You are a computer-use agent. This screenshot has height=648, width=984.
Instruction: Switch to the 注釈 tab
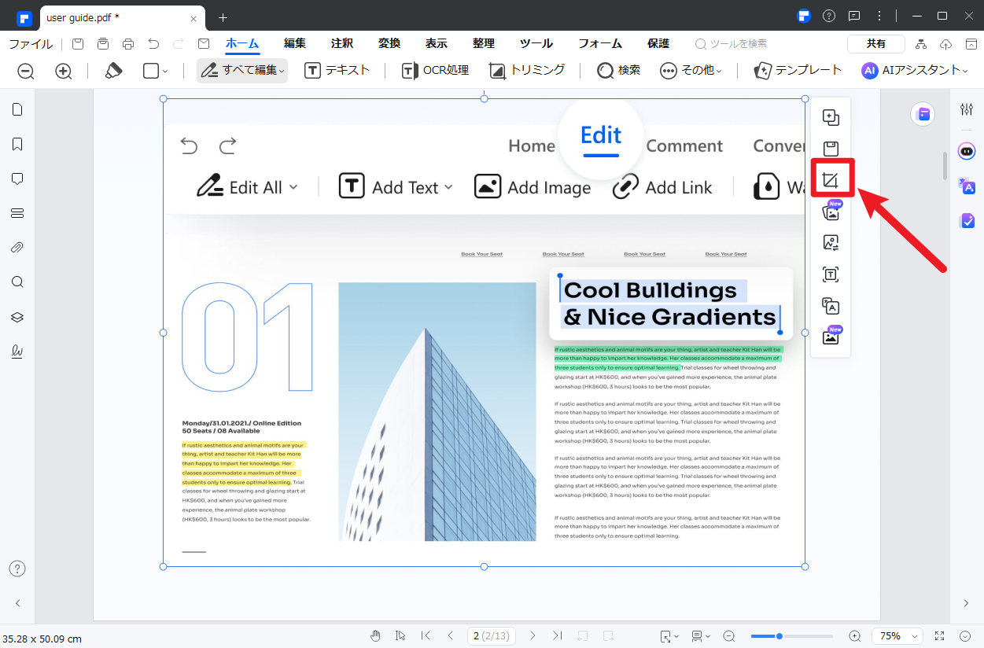coord(342,44)
